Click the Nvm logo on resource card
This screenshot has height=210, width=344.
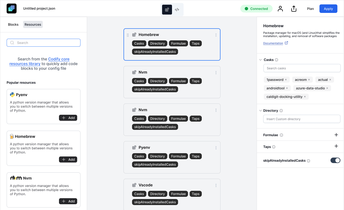pos(16,178)
